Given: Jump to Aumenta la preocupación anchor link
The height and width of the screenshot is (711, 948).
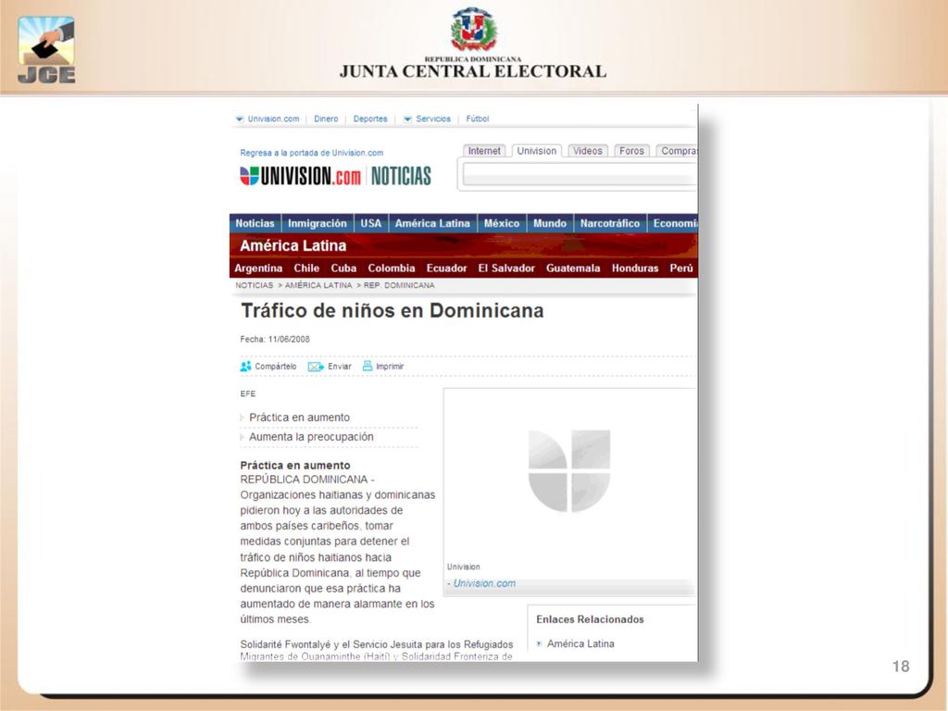Looking at the screenshot, I should point(311,437).
